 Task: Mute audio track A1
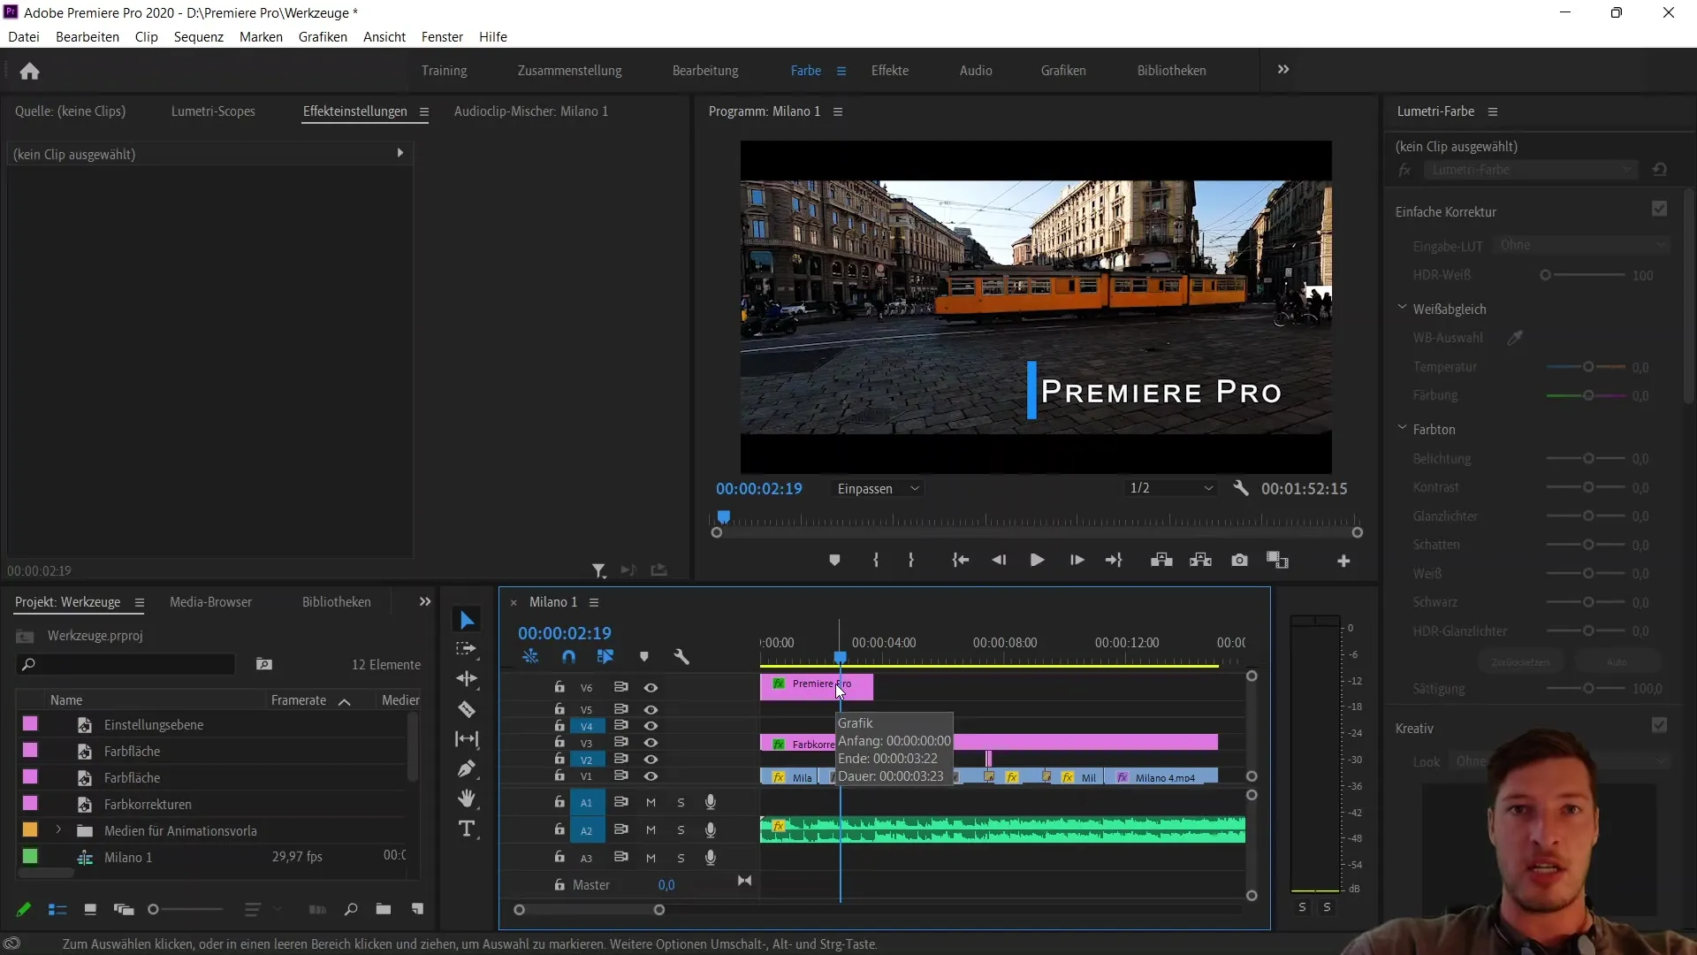click(651, 803)
